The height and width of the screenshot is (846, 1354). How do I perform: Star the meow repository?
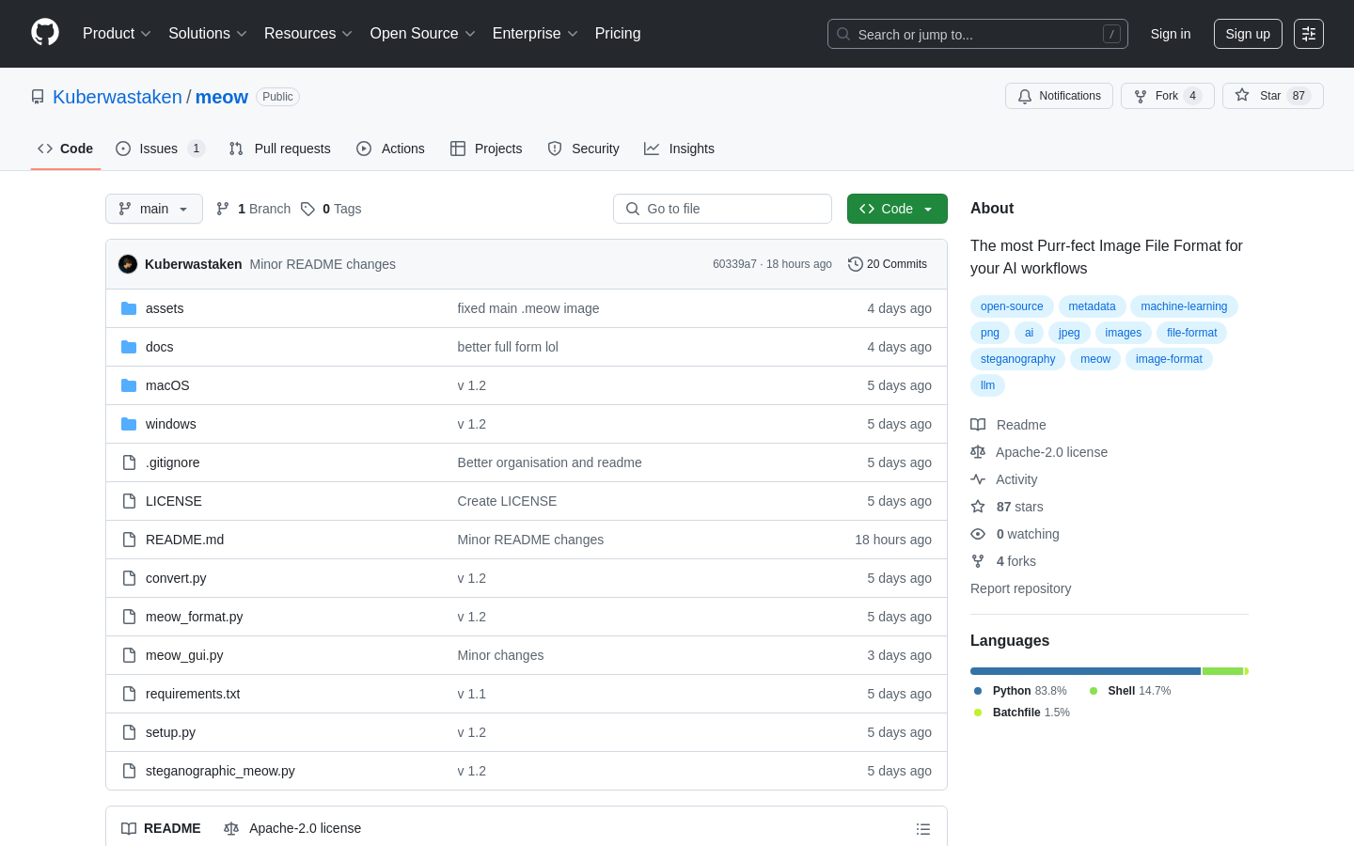tap(1272, 96)
